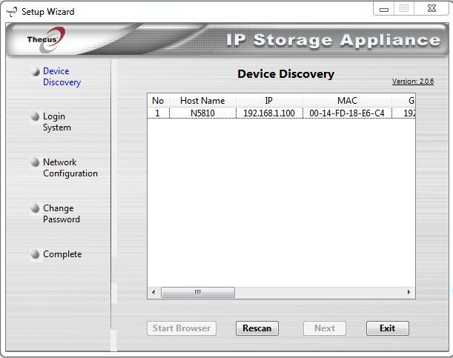Click the Complete step bullet icon

pos(34,254)
